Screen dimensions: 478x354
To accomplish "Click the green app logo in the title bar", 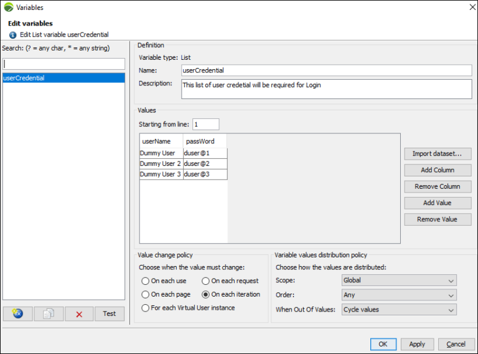I will tap(8, 7).
